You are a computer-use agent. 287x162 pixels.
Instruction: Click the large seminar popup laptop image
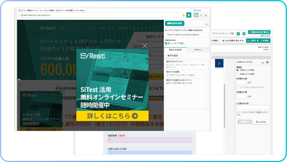coord(112,80)
